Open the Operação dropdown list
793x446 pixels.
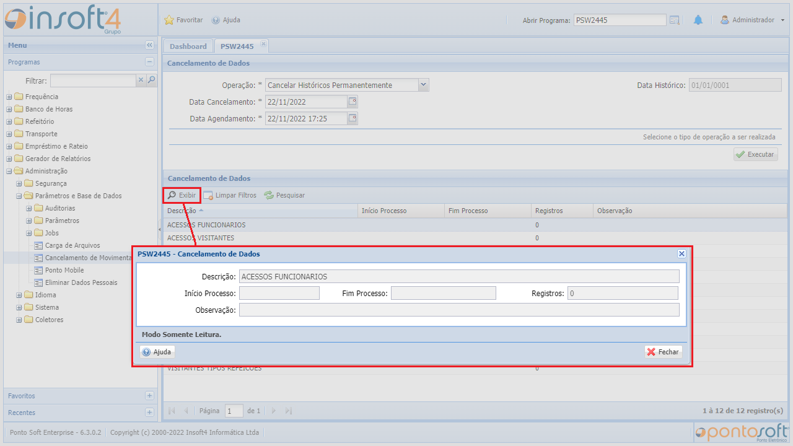(x=423, y=85)
